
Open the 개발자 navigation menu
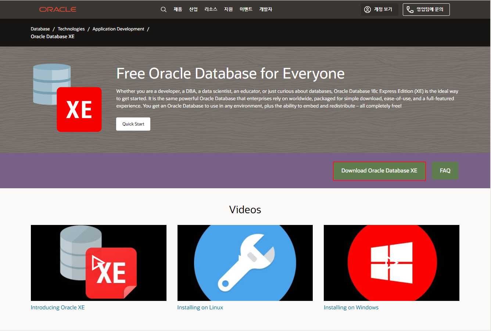point(266,9)
